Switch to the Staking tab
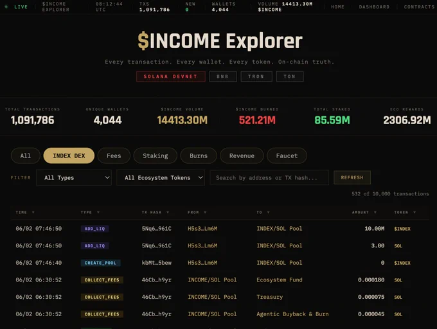Screen dimensions: 437x329 [156, 156]
